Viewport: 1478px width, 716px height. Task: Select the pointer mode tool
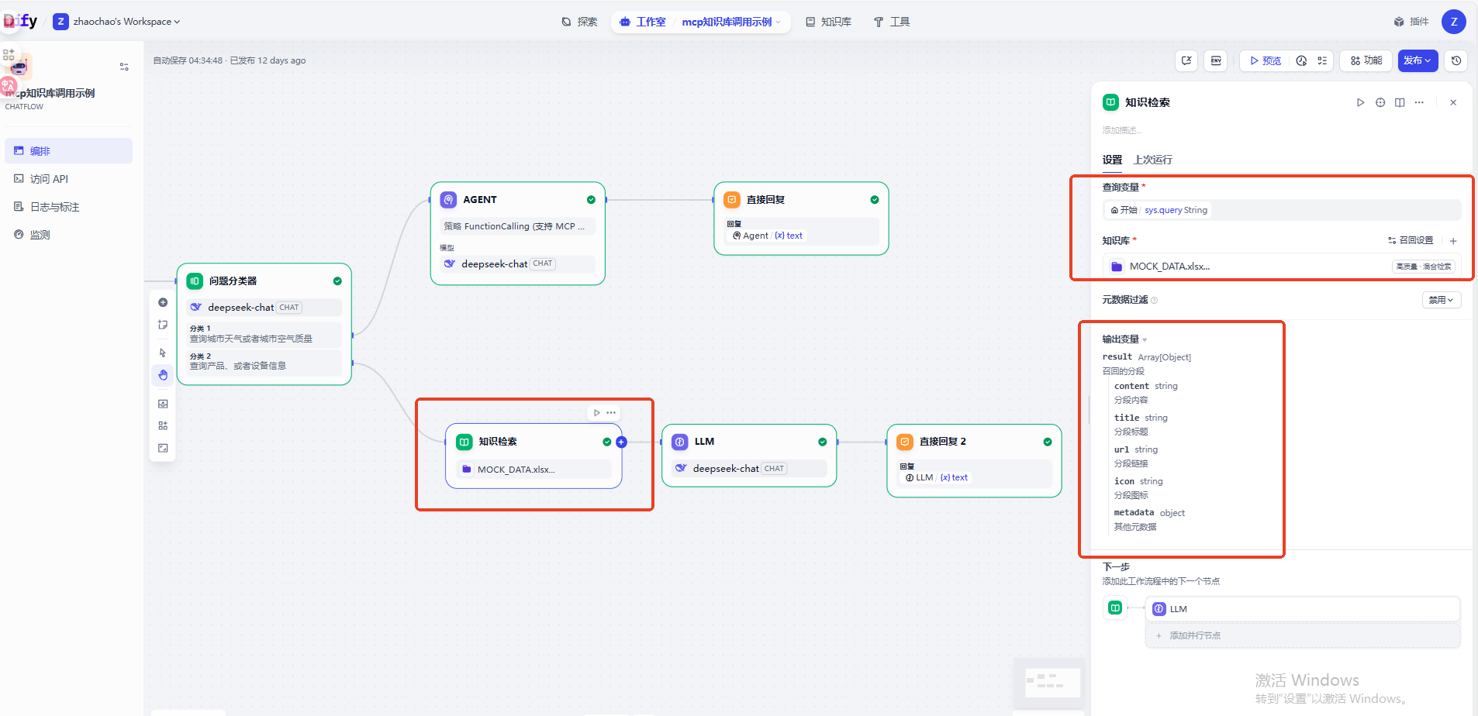point(163,353)
